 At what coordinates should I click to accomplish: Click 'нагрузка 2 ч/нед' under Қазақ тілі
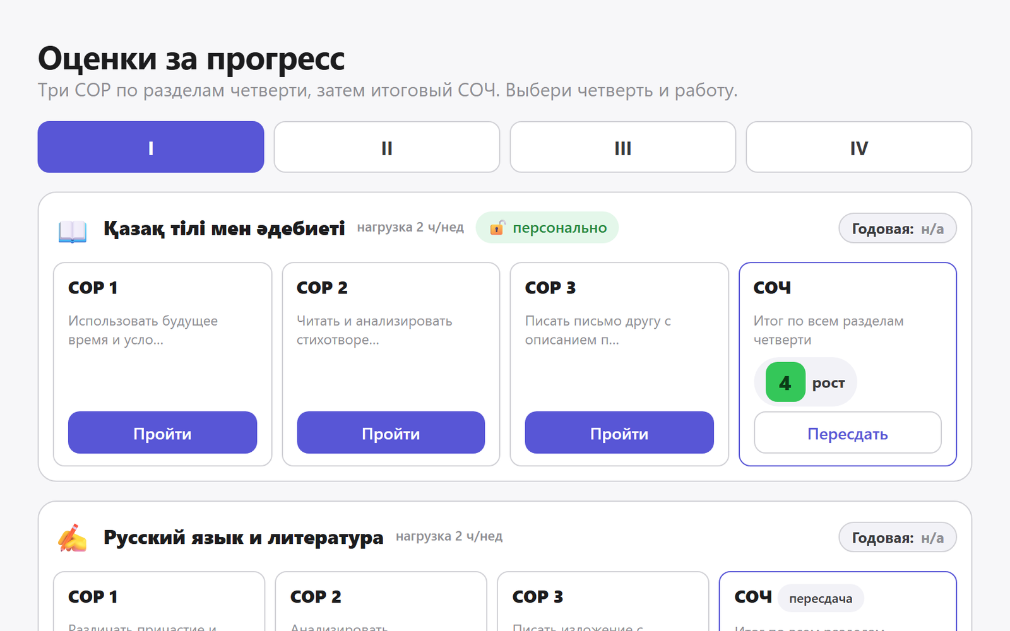[x=410, y=227]
